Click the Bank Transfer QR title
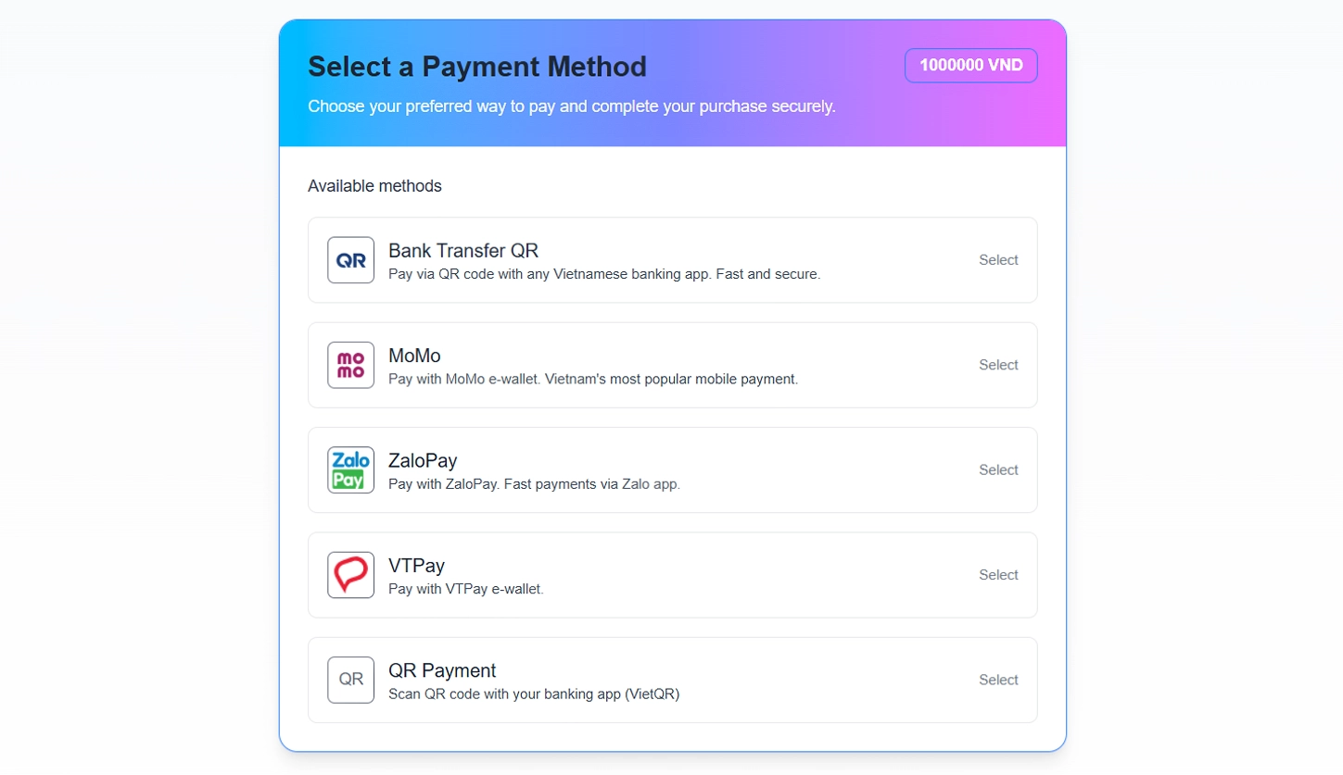Screen dimensions: 1343x775 pos(463,251)
